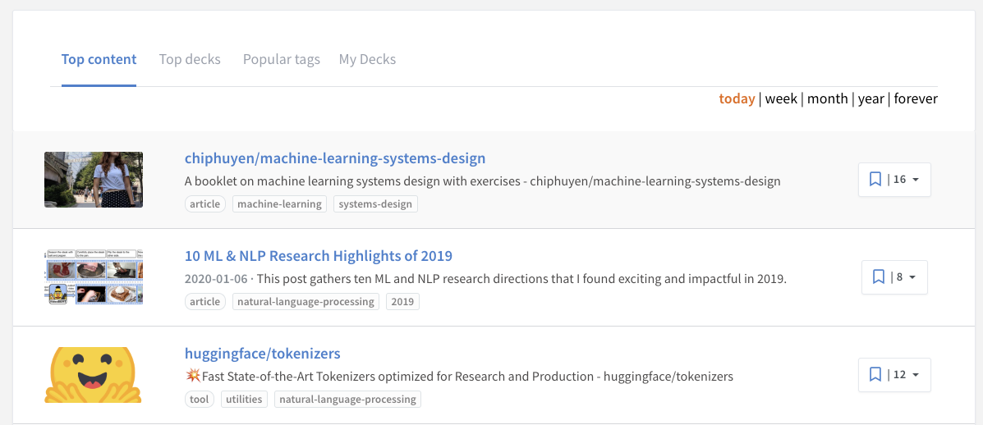Open the ML & NLP Research Highlights thumbnail
Viewport: 983px width, 425px height.
pyautogui.click(x=94, y=277)
